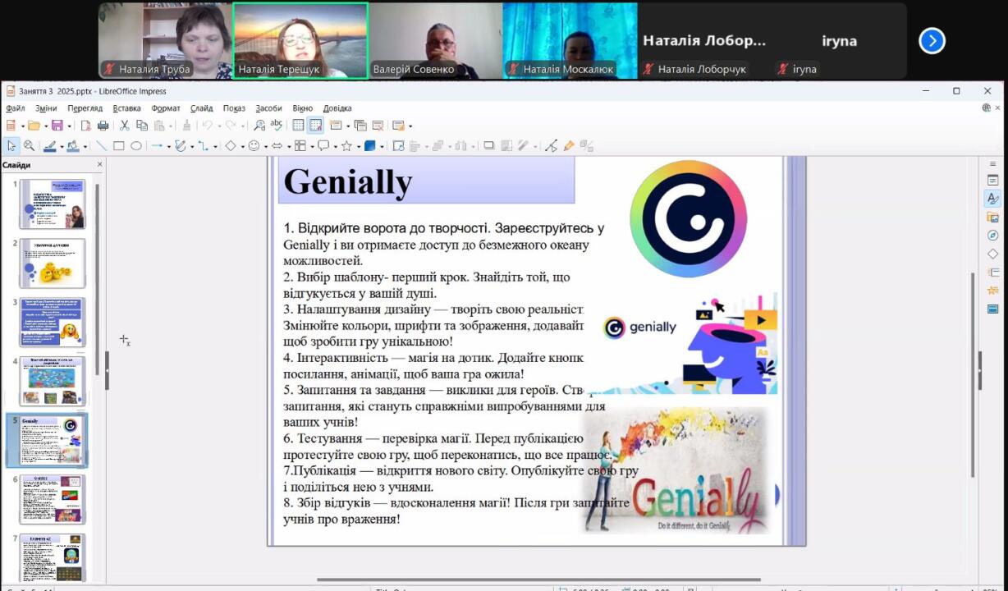Insert a star shape

click(346, 146)
